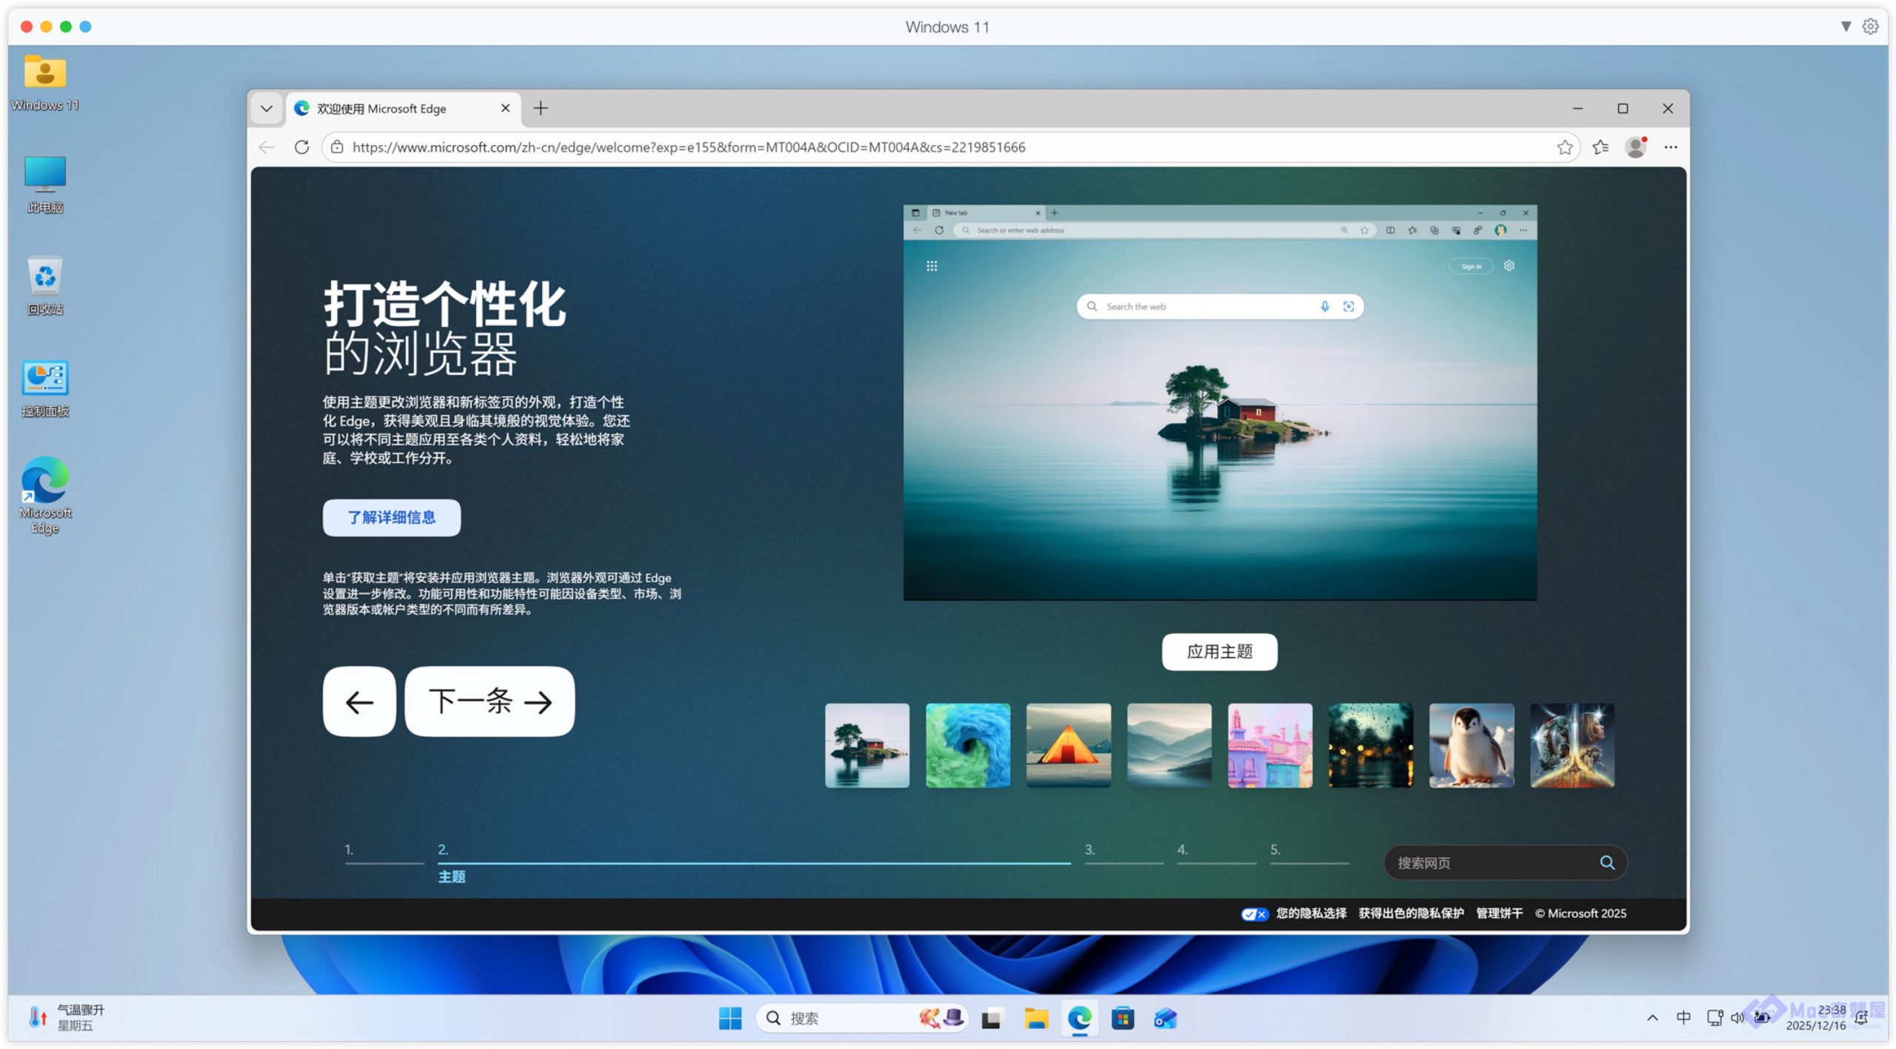Open the Edge profile avatar icon
The image size is (1896, 1049).
[1635, 147]
